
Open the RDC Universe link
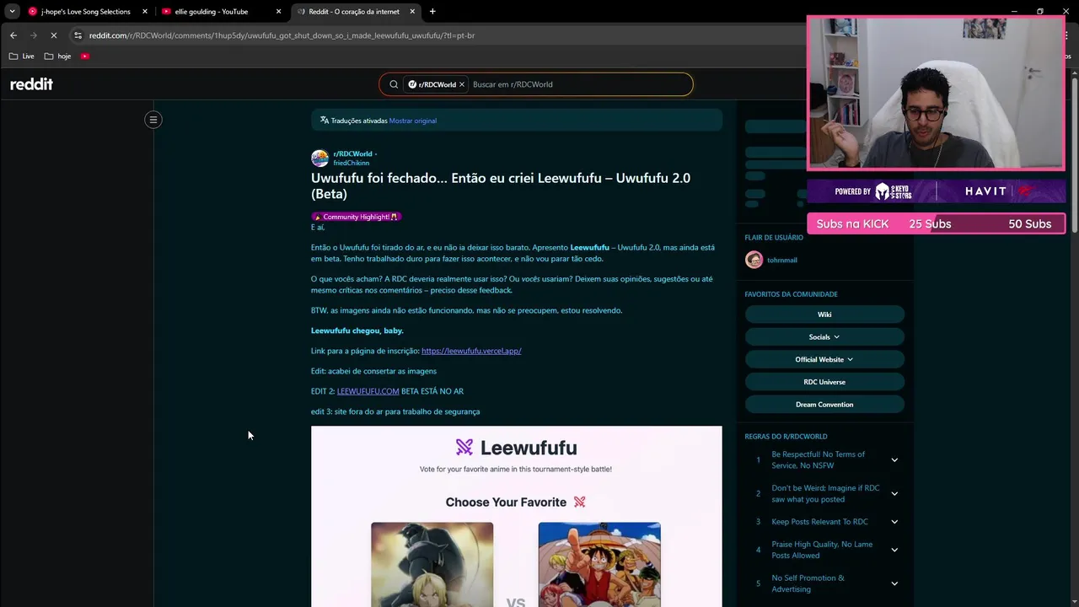pos(824,382)
